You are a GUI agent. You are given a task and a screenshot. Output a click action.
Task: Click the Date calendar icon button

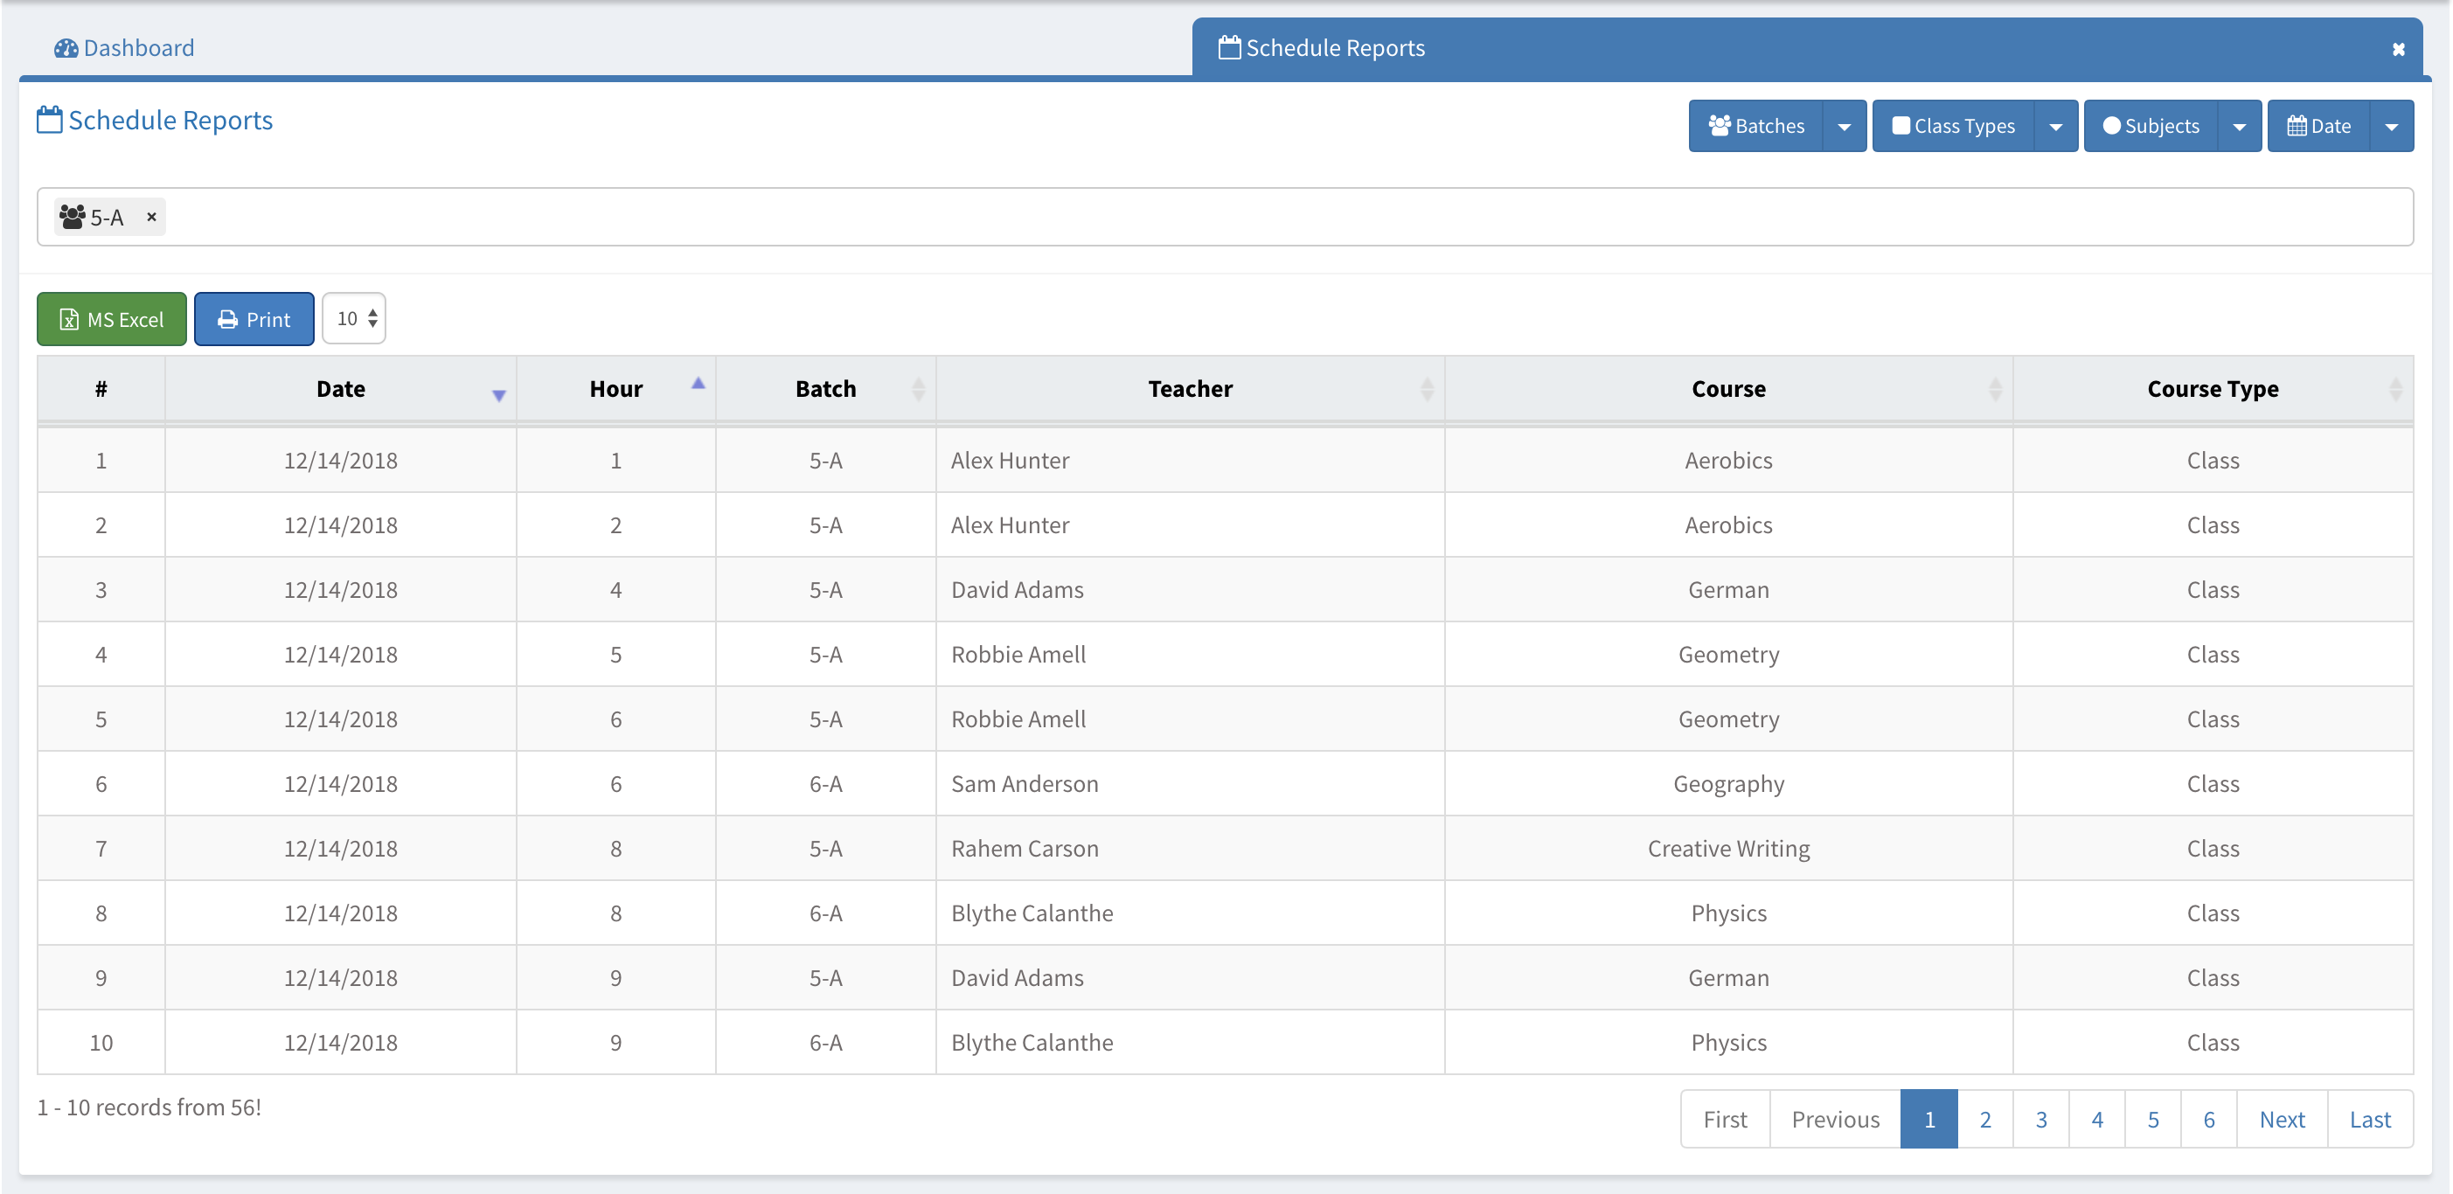pos(2296,126)
